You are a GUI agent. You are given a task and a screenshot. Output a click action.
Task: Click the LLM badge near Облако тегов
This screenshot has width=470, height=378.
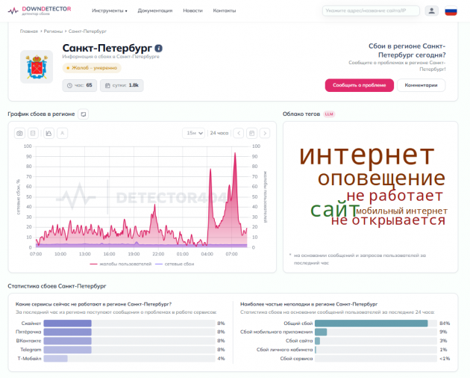[329, 114]
